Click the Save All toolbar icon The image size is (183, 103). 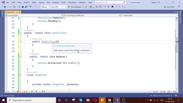click(26, 7)
